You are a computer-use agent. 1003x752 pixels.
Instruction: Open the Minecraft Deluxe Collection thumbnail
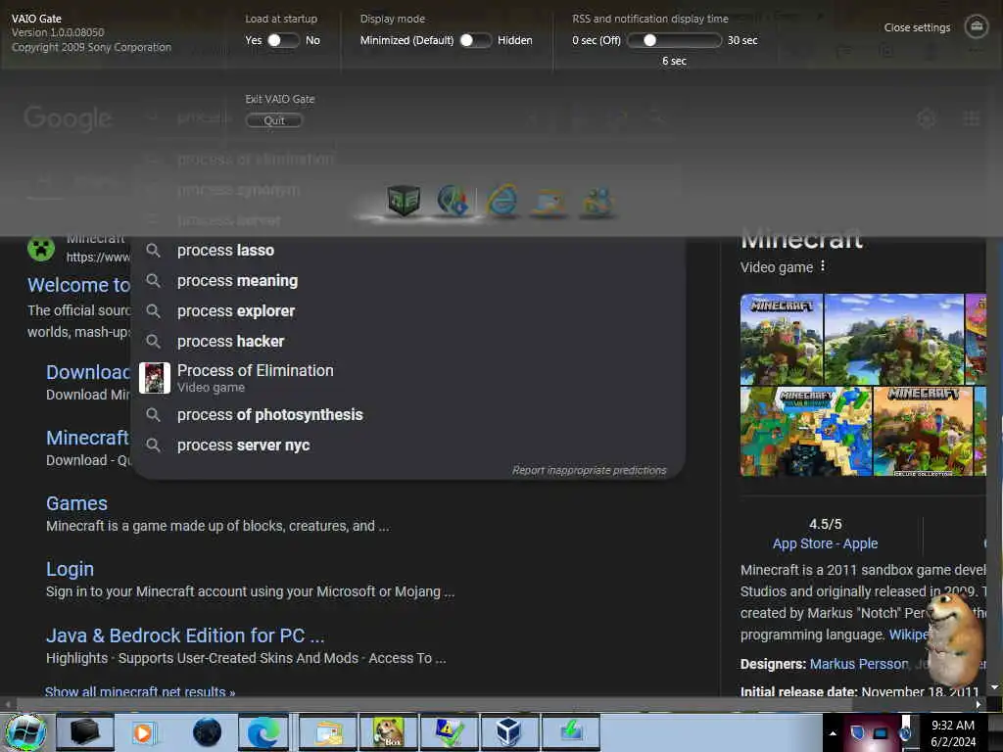(923, 432)
